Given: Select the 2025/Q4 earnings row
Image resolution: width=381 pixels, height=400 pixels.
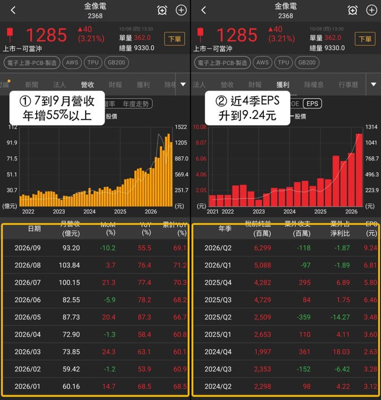Looking at the screenshot, I should (x=285, y=283).
